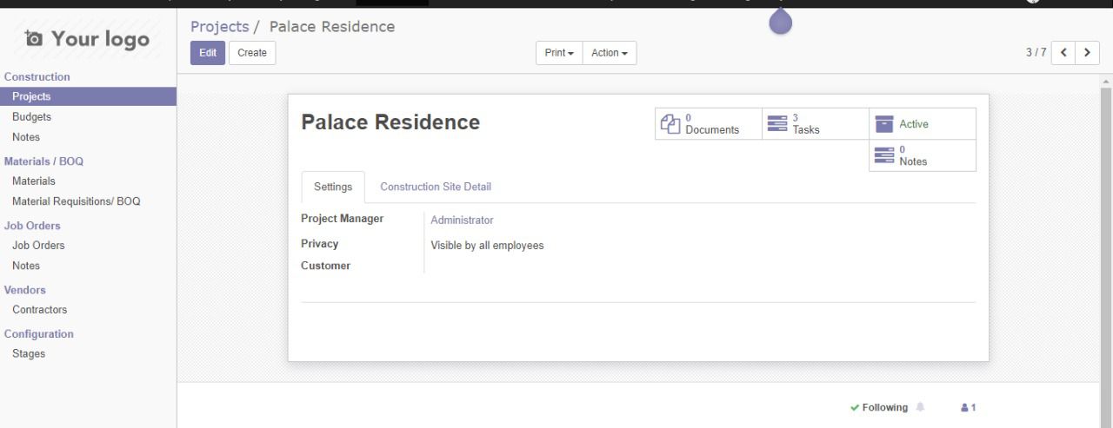This screenshot has width=1113, height=428.
Task: Toggle the Following subscription status
Action: pyautogui.click(x=879, y=408)
